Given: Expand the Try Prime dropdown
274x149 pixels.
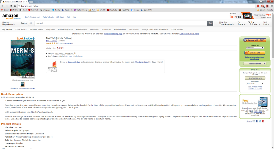Looking at the screenshot, I should tap(241, 23).
